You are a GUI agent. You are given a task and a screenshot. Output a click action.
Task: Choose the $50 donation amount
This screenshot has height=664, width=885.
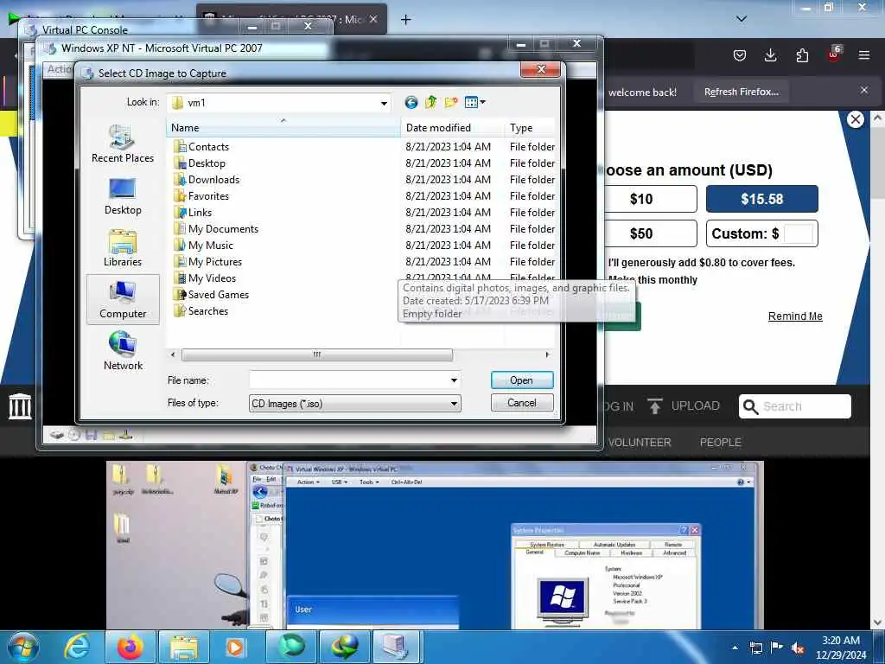pos(650,233)
